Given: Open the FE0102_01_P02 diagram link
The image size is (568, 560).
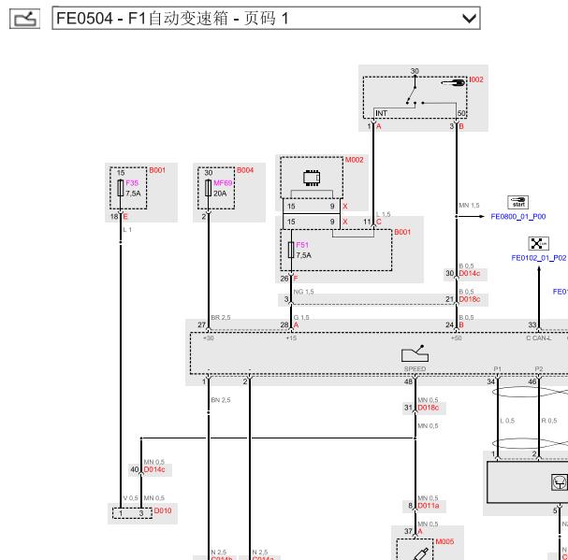Looking at the screenshot, I should pyautogui.click(x=539, y=258).
